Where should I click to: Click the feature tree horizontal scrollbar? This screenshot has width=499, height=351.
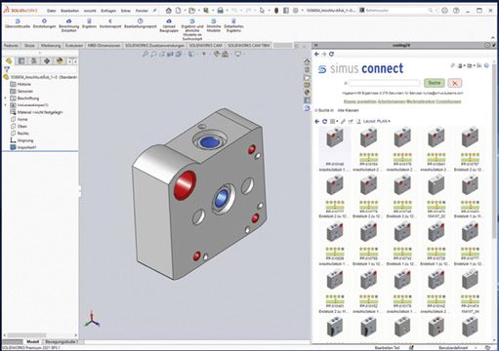pyautogui.click(x=27, y=335)
